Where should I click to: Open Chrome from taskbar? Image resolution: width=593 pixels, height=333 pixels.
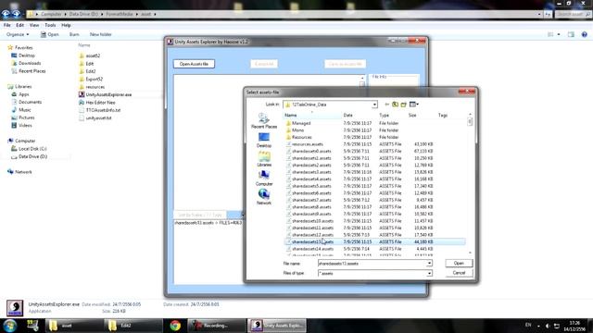(175, 326)
